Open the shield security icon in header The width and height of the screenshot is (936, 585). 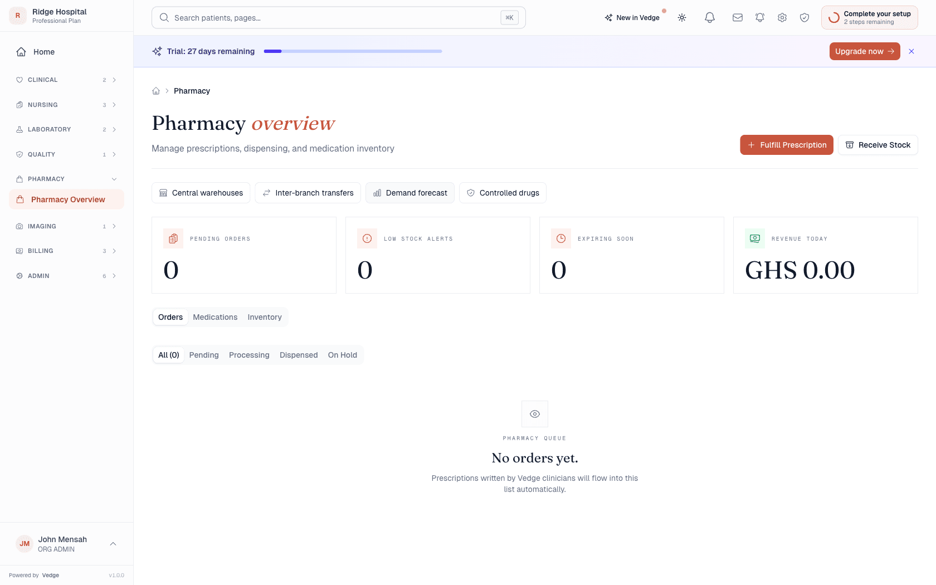click(x=805, y=18)
